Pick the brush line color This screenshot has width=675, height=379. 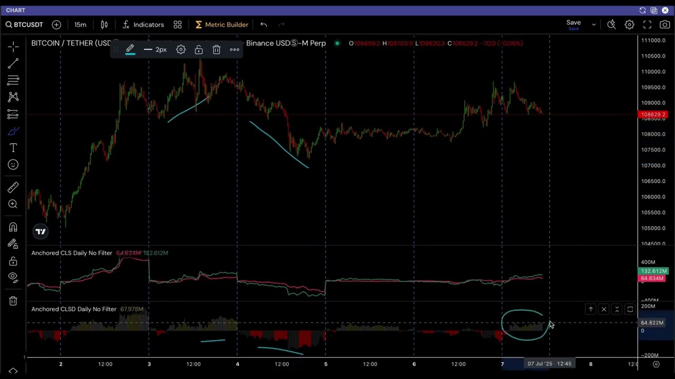coord(130,49)
